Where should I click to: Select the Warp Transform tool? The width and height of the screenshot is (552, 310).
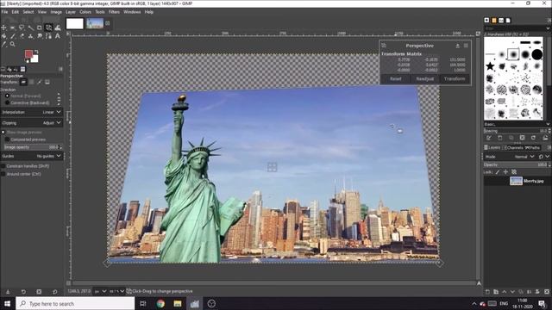pos(58,28)
